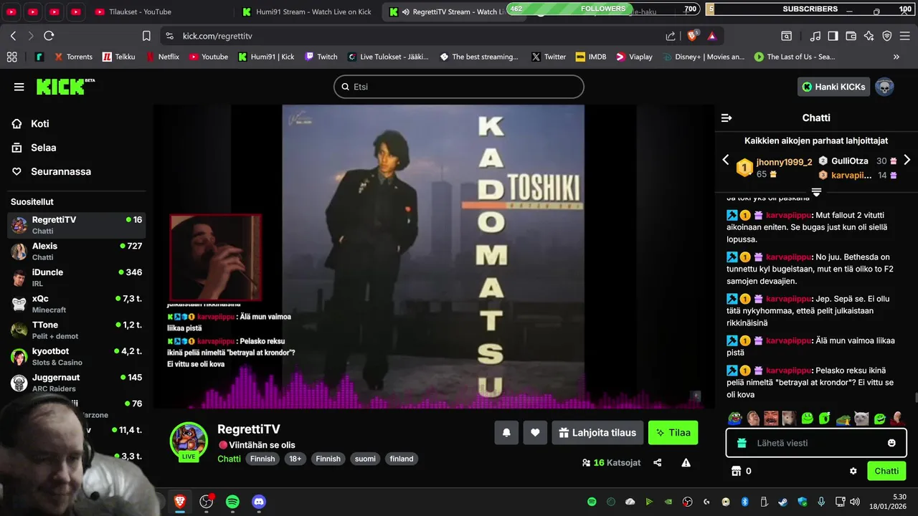This screenshot has width=918, height=516.
Task: Click jhonny1999_2 top gifter name
Action: point(784,163)
